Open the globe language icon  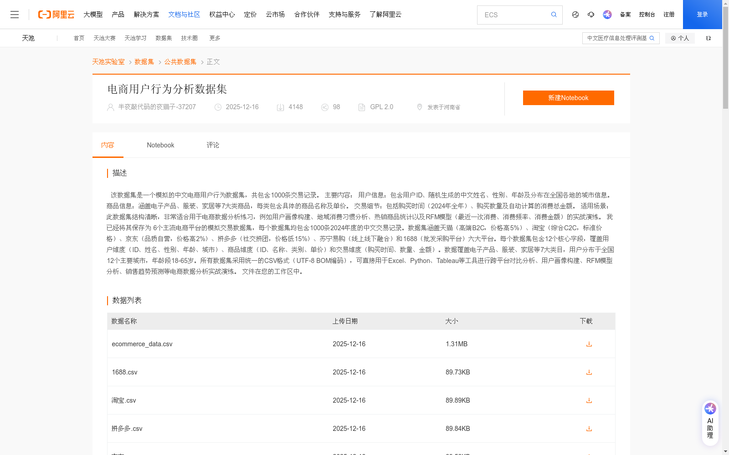[x=575, y=15]
